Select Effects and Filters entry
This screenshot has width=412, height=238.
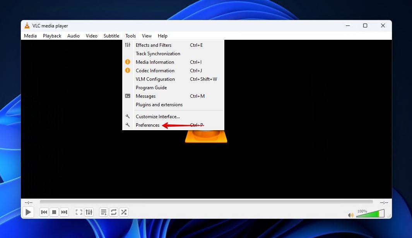pos(173,45)
